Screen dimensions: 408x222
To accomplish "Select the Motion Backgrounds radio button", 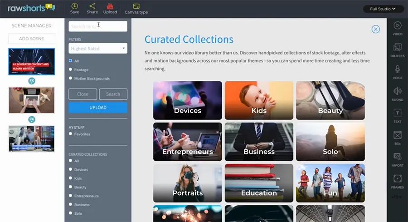I will (70, 78).
